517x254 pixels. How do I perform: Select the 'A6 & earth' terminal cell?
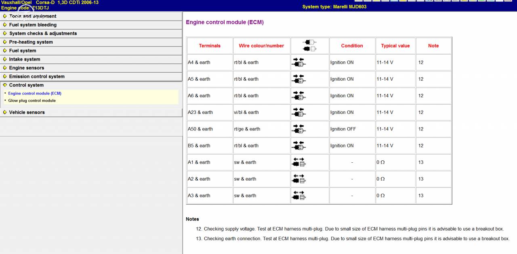[x=210, y=96]
